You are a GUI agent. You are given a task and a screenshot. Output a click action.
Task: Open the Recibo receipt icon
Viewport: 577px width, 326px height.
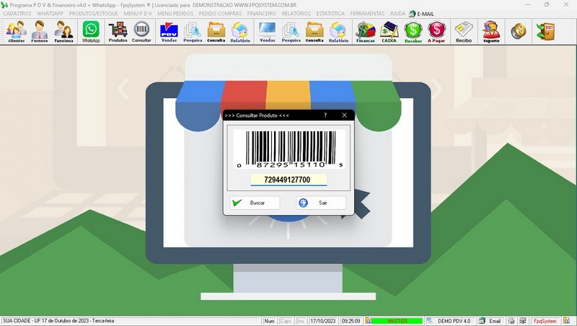pyautogui.click(x=464, y=32)
